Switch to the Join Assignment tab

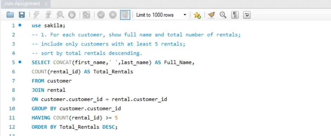click(22, 4)
